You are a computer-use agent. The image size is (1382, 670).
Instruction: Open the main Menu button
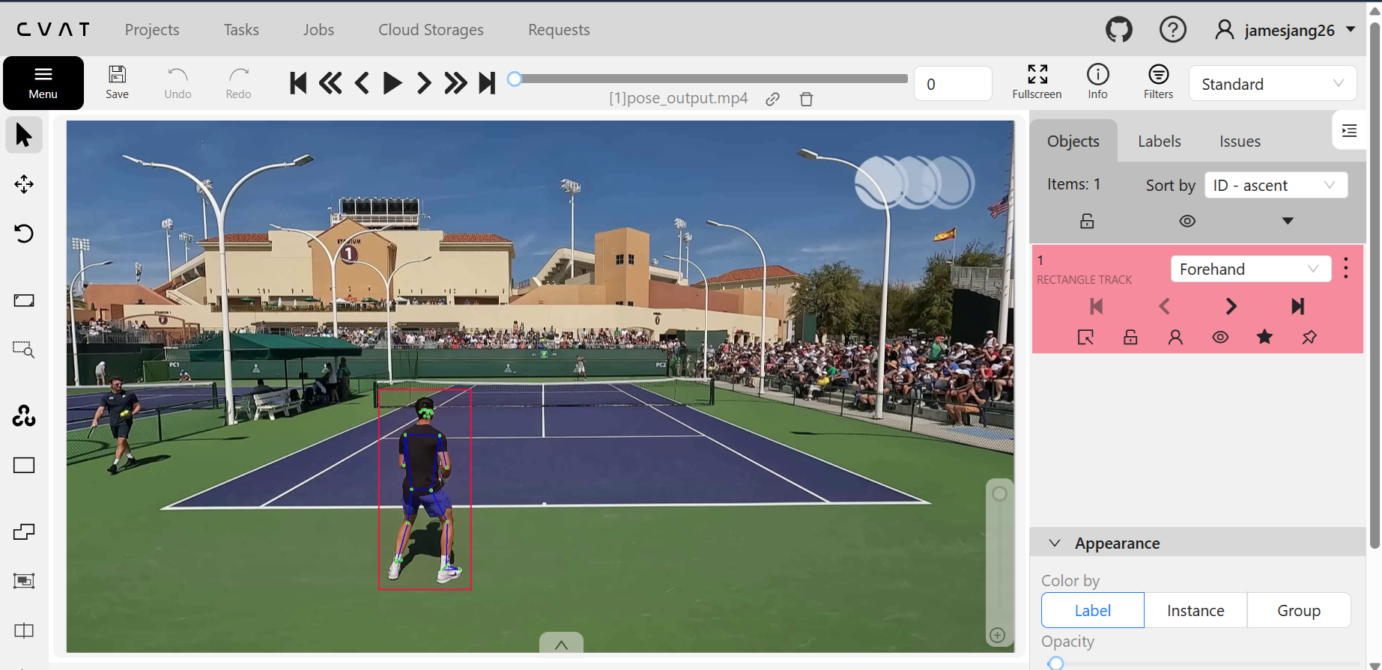(43, 83)
